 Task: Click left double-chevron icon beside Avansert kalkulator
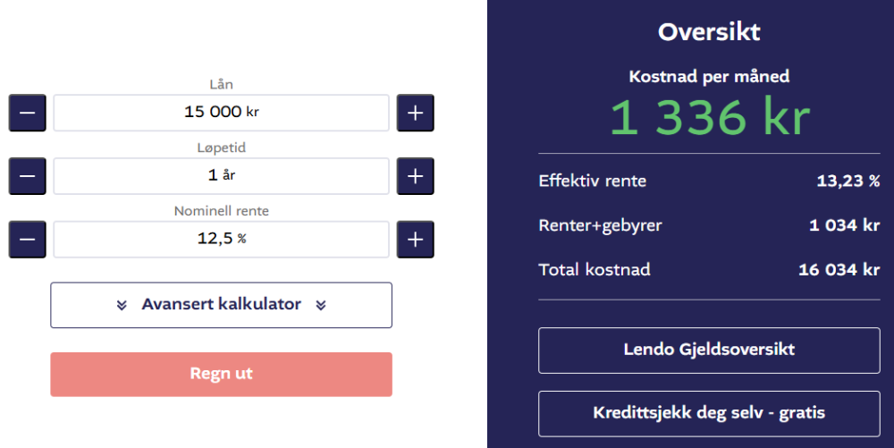click(x=122, y=306)
